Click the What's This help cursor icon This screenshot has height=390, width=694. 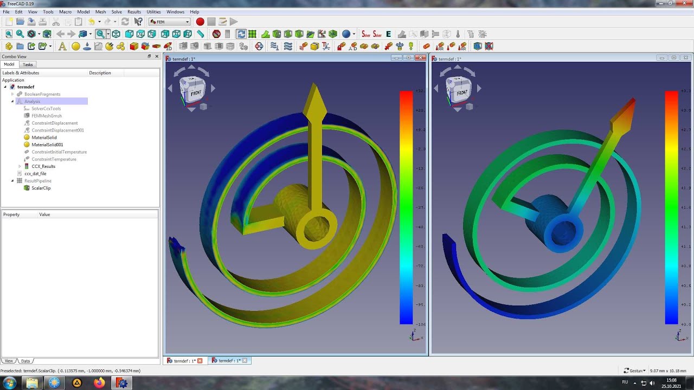[x=138, y=22]
